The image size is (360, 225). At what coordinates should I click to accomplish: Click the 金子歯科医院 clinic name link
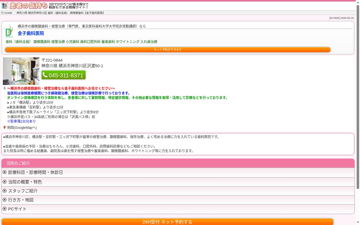coord(31,33)
